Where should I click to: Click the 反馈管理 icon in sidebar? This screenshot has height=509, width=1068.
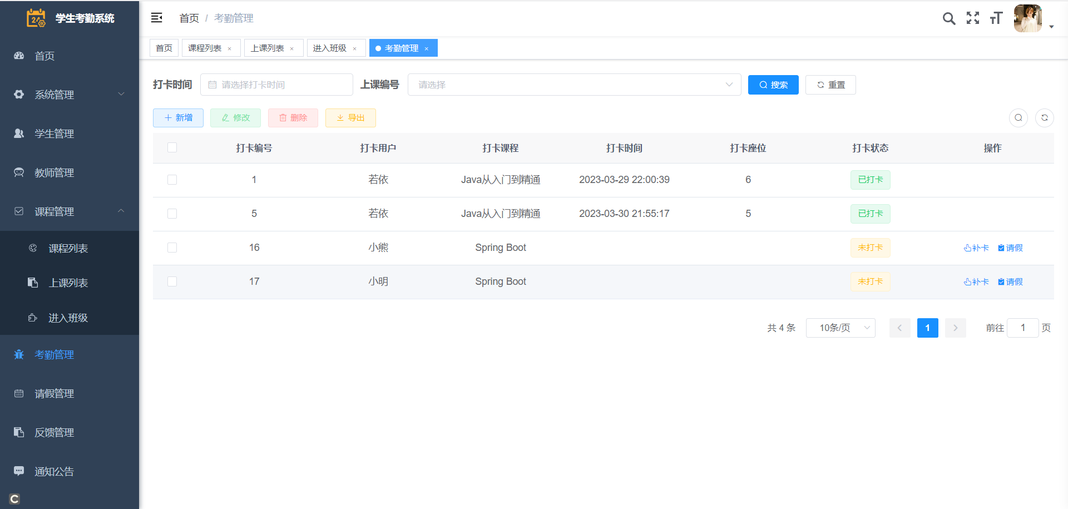[19, 432]
